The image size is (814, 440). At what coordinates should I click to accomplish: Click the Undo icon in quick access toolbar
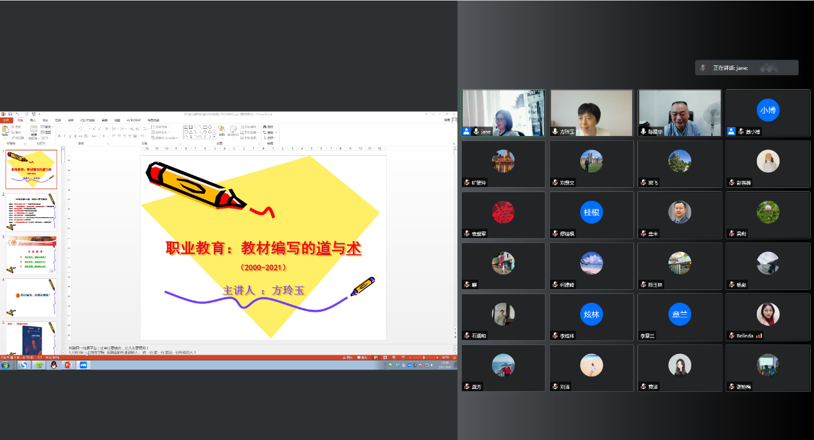click(17, 114)
